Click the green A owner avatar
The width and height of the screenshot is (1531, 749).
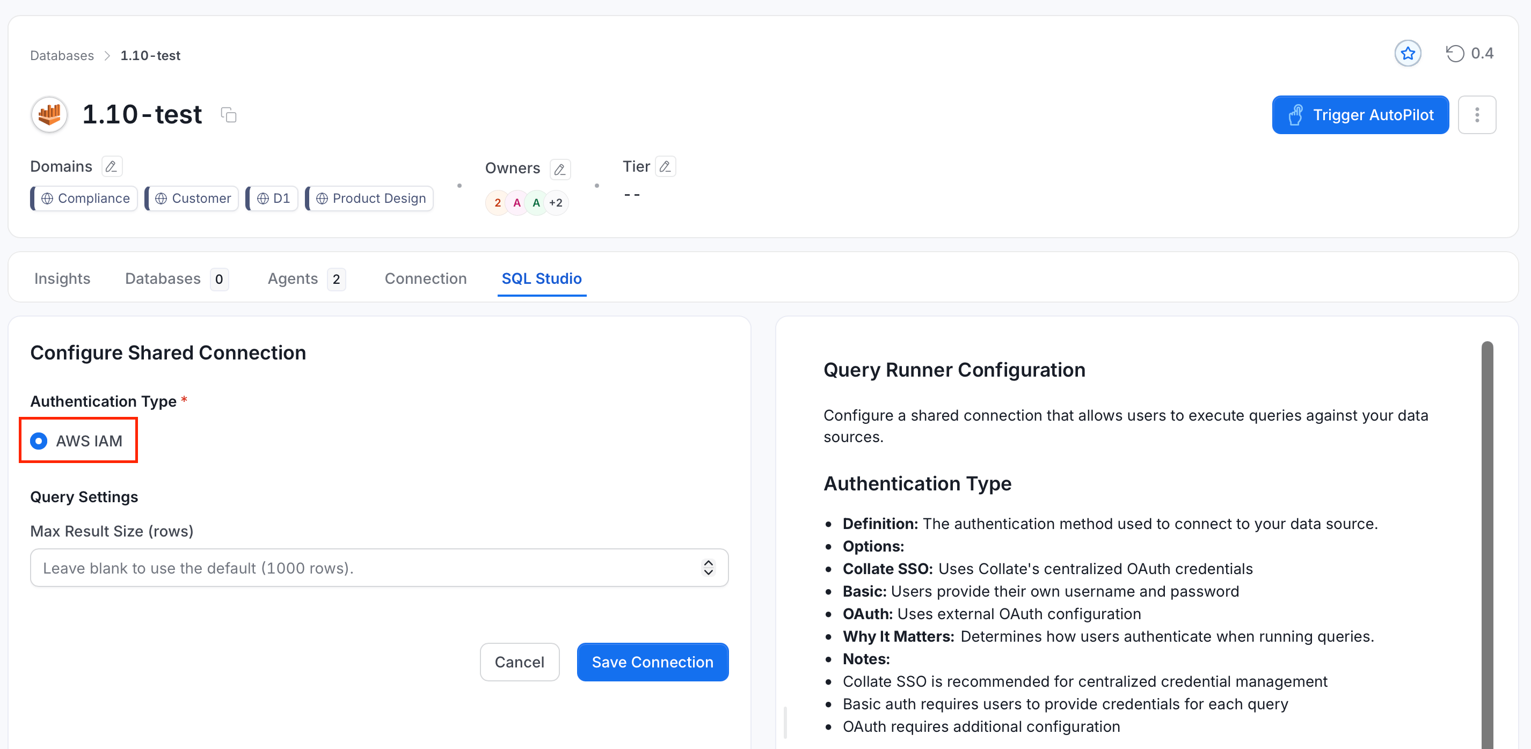click(x=536, y=203)
